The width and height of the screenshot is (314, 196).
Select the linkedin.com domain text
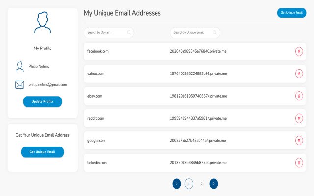pos(97,162)
